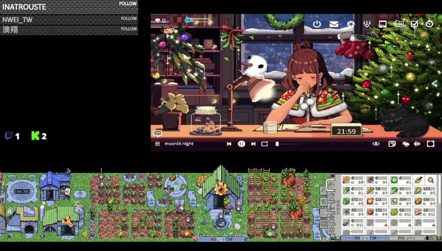The width and height of the screenshot is (442, 251).
Task: Click the moonlit night track title
Action: click(179, 144)
